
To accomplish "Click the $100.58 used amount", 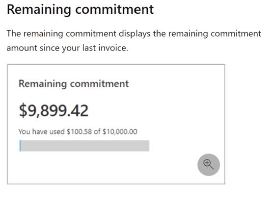I will tap(79, 131).
